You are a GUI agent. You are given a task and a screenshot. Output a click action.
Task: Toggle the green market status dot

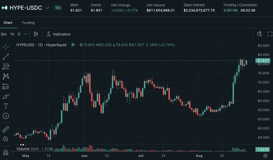point(73,45)
